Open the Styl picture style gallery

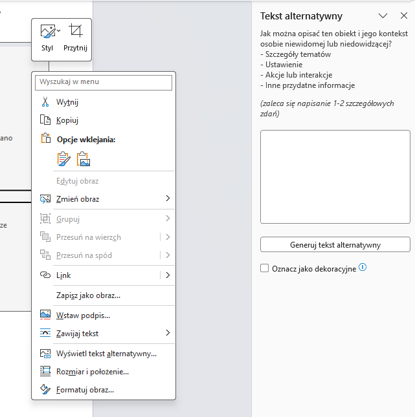click(x=47, y=38)
